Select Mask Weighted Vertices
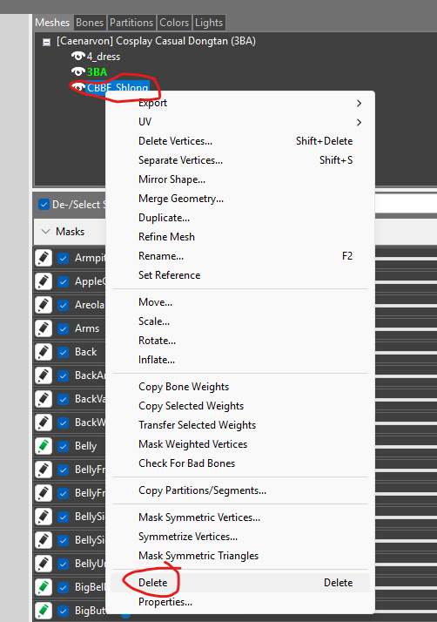The height and width of the screenshot is (622, 437). [x=240, y=444]
